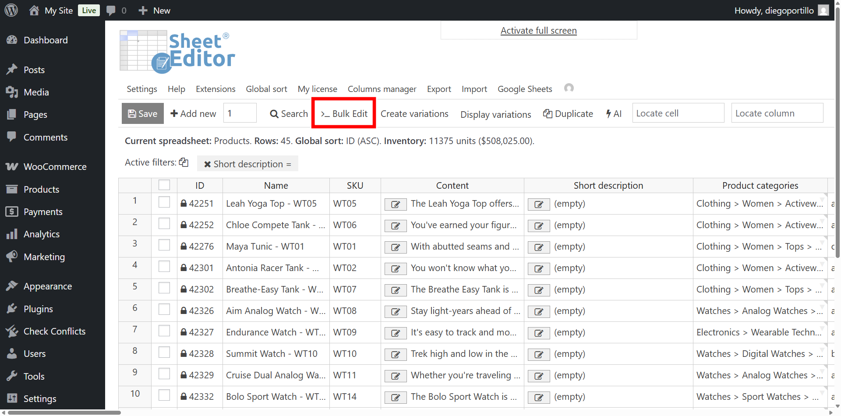This screenshot has width=841, height=416.
Task: Click the copy filters icon beside Active filters
Action: pyautogui.click(x=184, y=162)
